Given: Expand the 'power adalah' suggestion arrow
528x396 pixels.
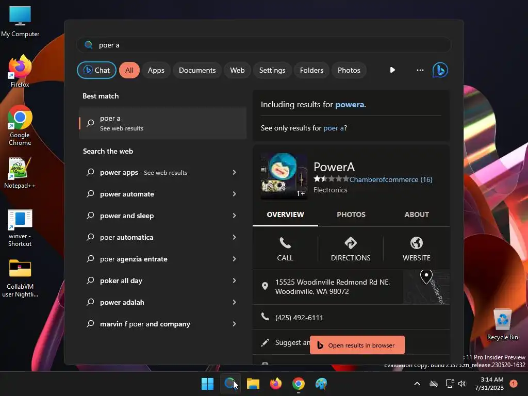Looking at the screenshot, I should coord(235,302).
